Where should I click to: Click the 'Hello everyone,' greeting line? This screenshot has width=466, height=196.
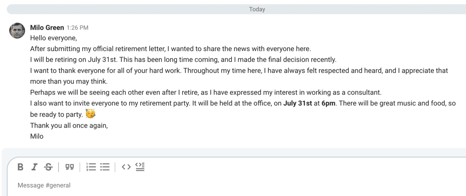[x=54, y=38]
